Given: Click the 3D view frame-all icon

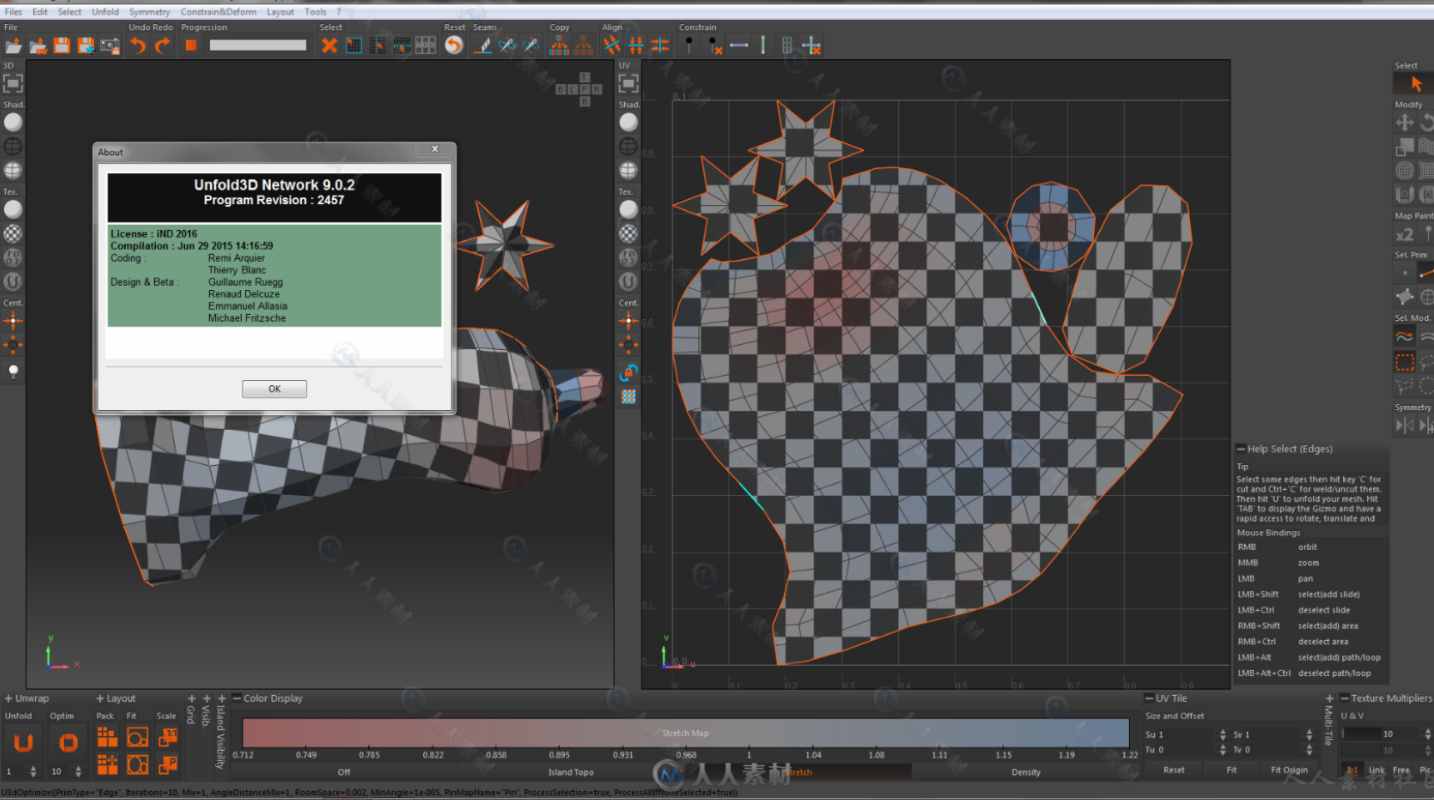Looking at the screenshot, I should coord(13,83).
